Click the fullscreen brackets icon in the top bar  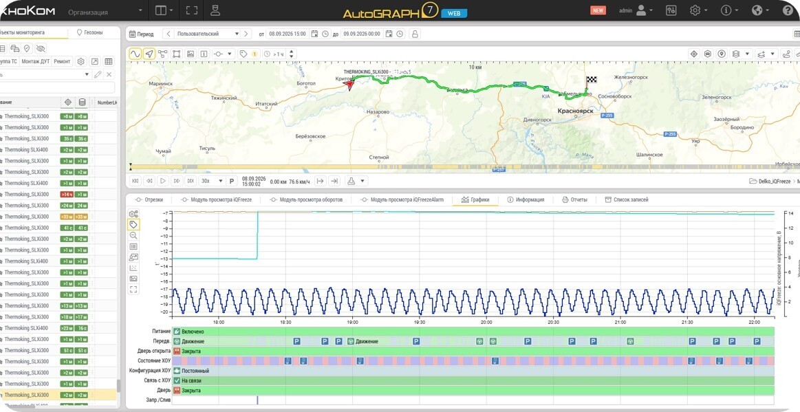[191, 10]
